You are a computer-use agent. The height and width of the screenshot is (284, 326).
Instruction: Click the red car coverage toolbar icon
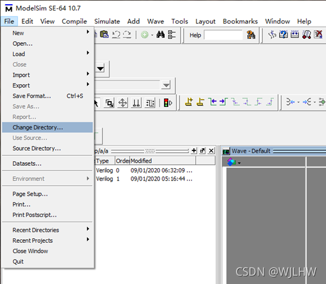tap(307, 35)
